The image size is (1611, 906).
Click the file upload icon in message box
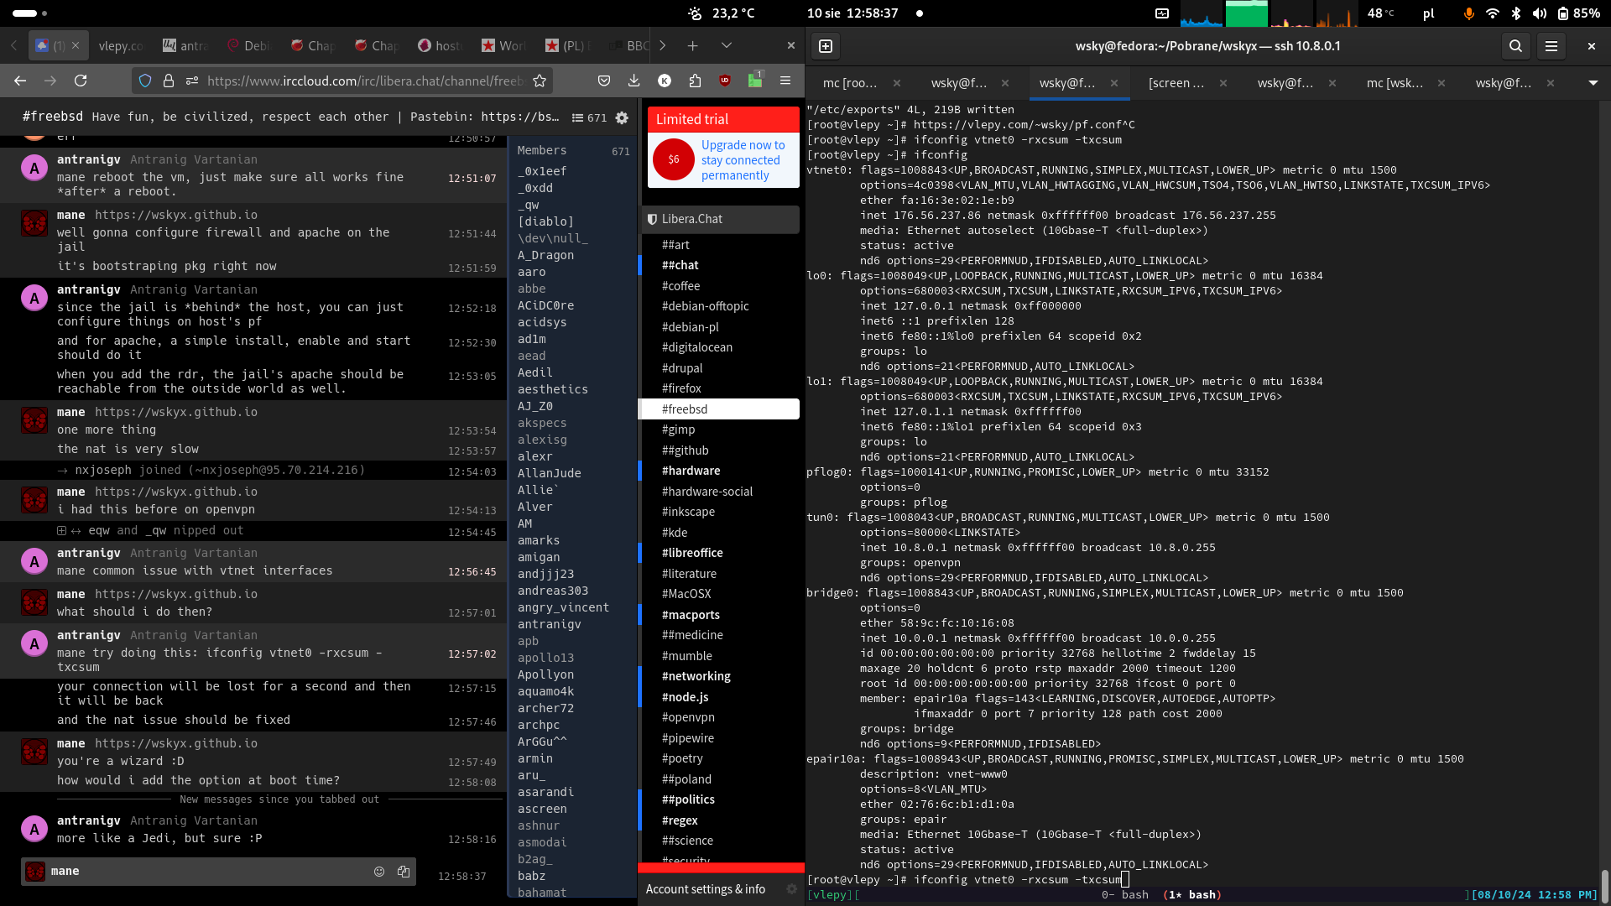[404, 872]
